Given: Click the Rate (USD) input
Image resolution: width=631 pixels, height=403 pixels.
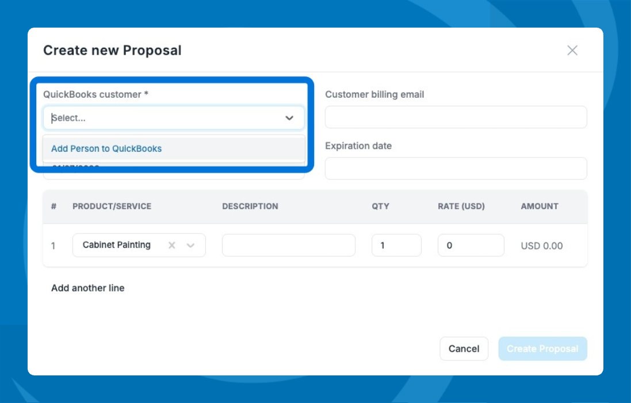Looking at the screenshot, I should 471,245.
